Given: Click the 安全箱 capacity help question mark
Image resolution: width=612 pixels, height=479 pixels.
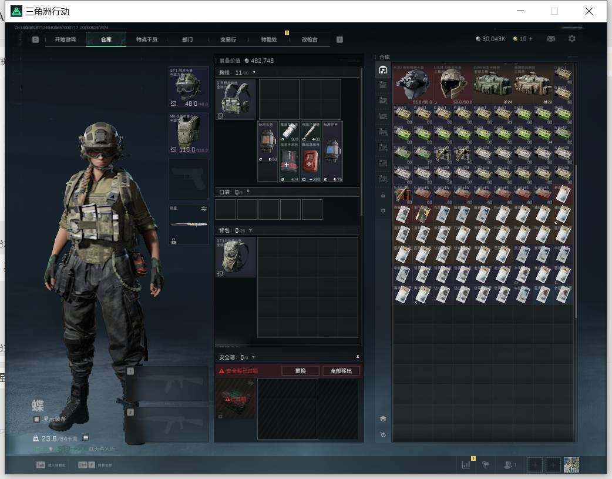Looking at the screenshot, I should click(x=253, y=357).
